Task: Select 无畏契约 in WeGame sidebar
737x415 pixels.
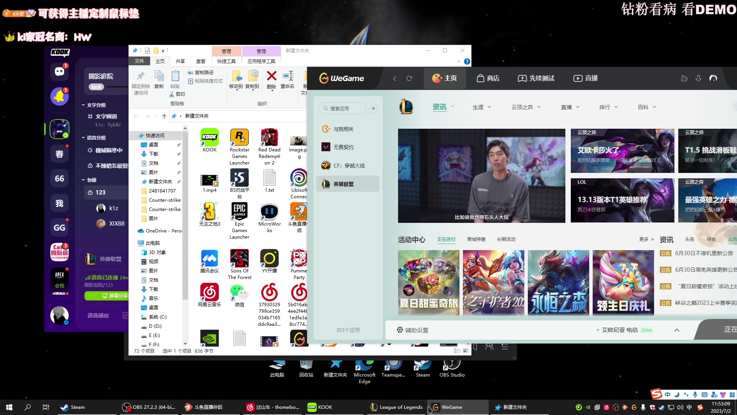Action: point(347,147)
